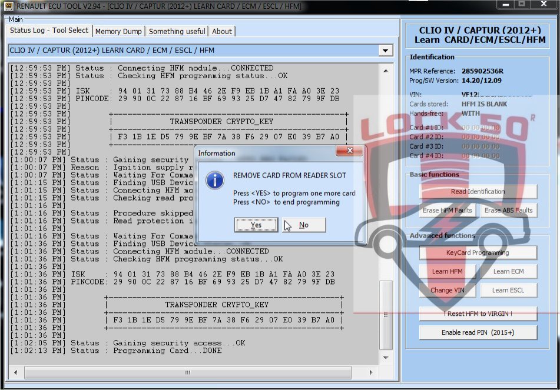Click the Learn ESCL button

pos(508,290)
